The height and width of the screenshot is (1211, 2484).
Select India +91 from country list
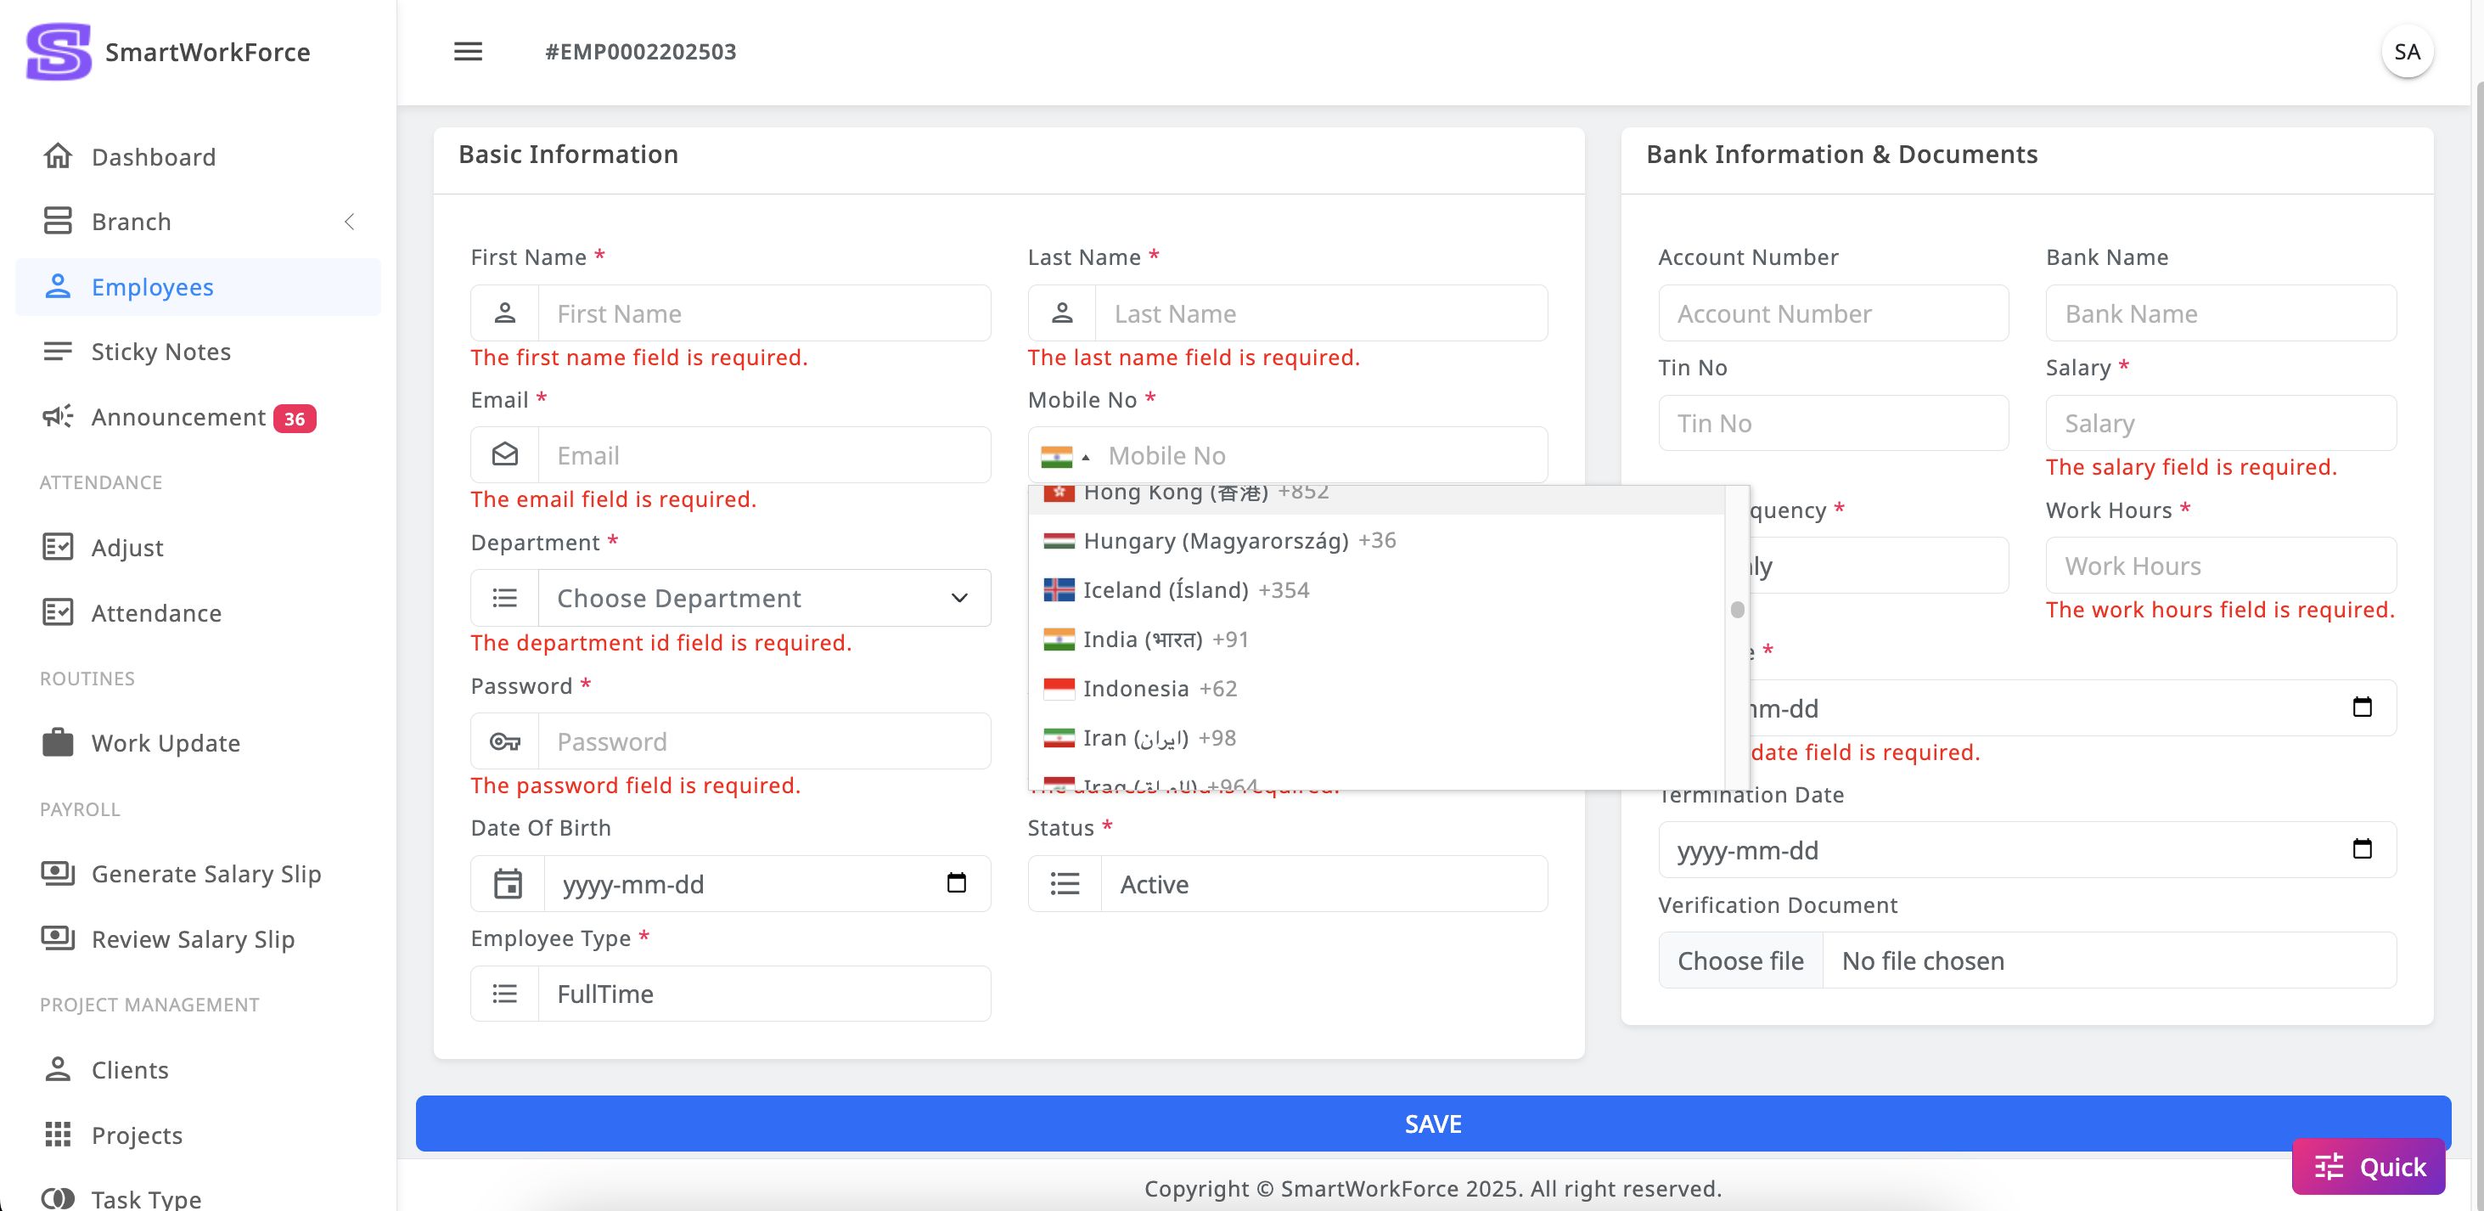point(1165,639)
